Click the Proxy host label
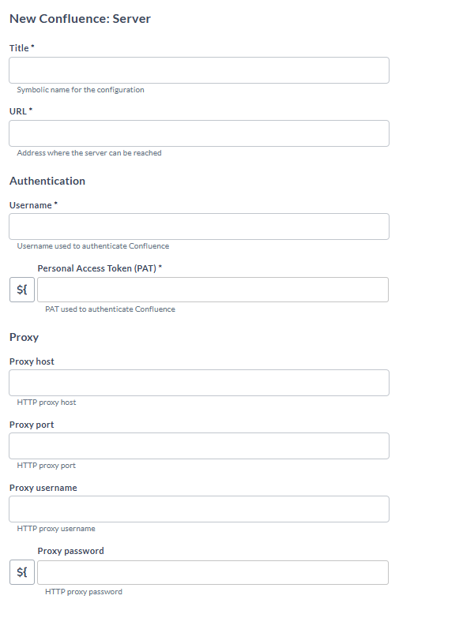The height and width of the screenshot is (644, 463). (x=32, y=361)
